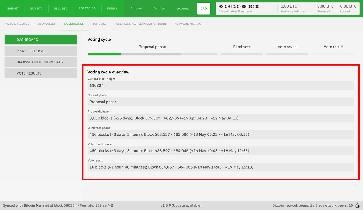
Task: Open Asset Listing Fee/Proof of Burn tab
Action: (140, 24)
